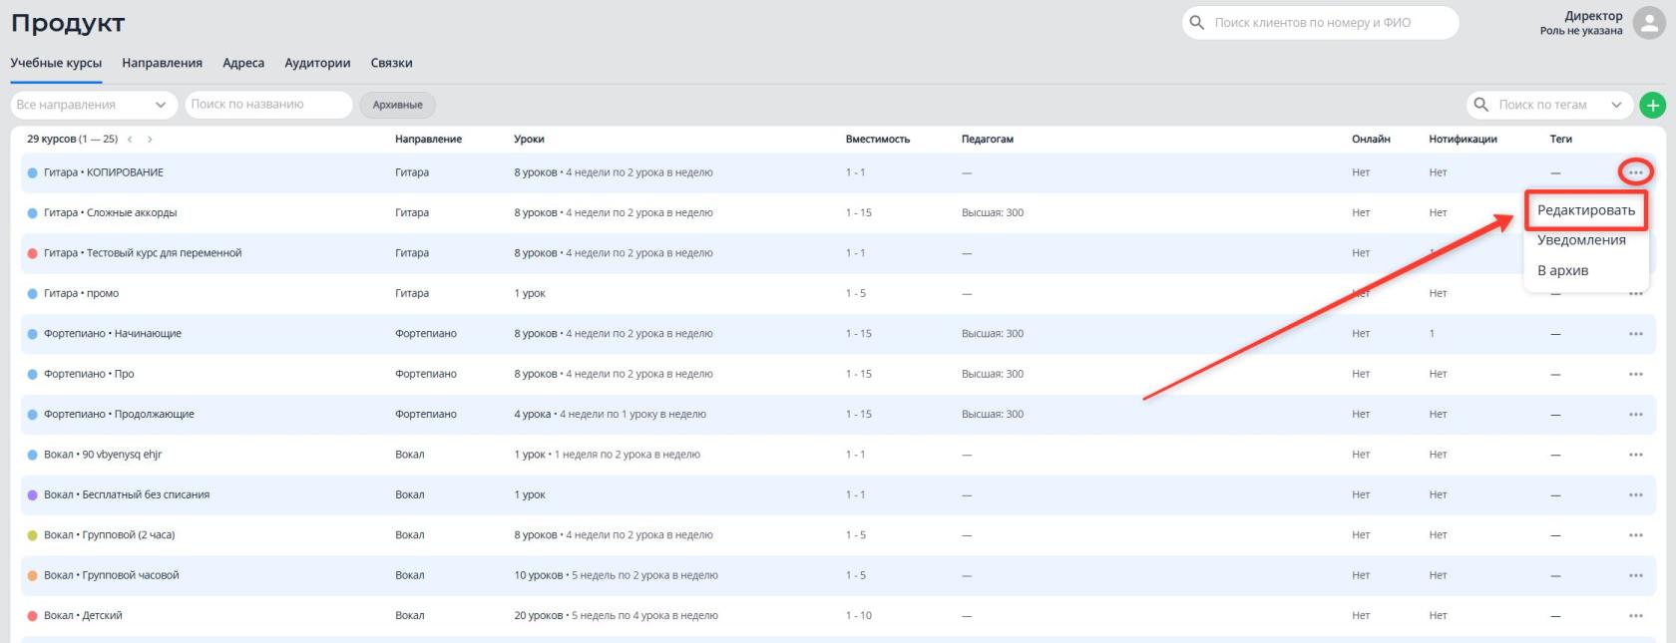Select Редактировать in the context menu
Image resolution: width=1676 pixels, height=643 pixels.
click(1585, 210)
